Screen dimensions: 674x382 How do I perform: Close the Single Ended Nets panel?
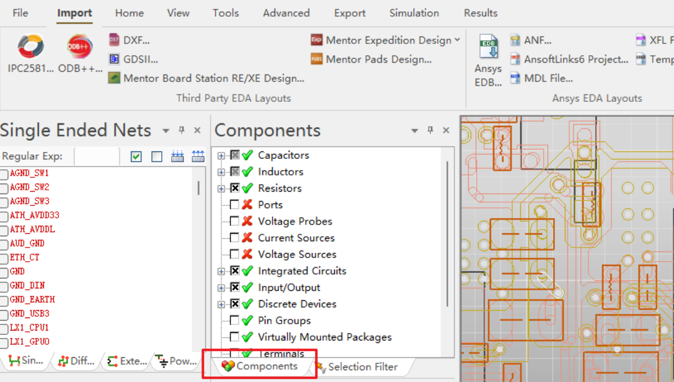197,130
